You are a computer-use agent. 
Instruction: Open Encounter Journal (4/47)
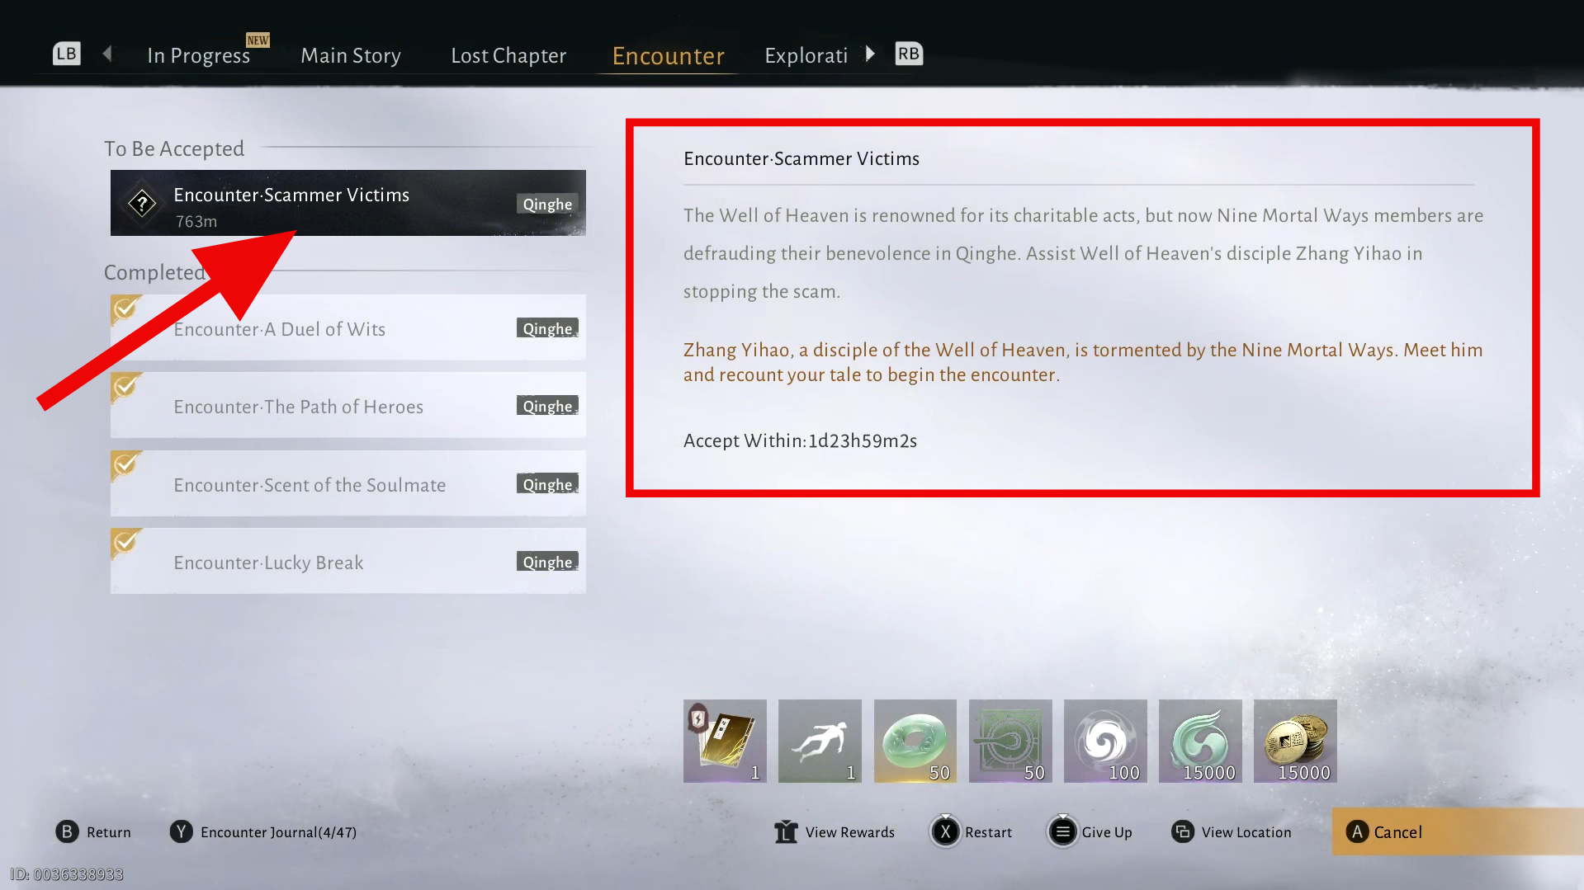[263, 832]
